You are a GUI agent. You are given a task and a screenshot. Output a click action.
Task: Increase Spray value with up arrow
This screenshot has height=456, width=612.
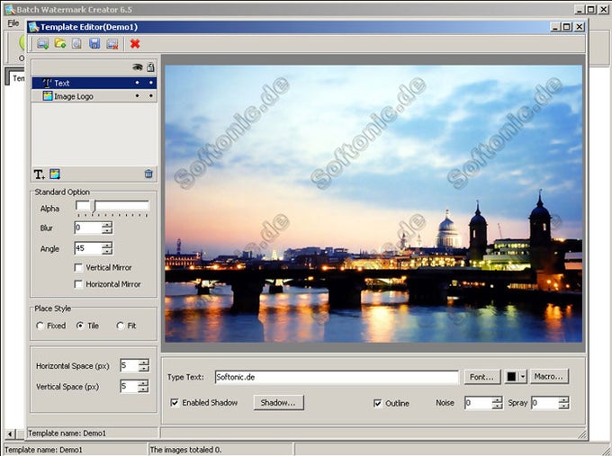click(x=563, y=400)
